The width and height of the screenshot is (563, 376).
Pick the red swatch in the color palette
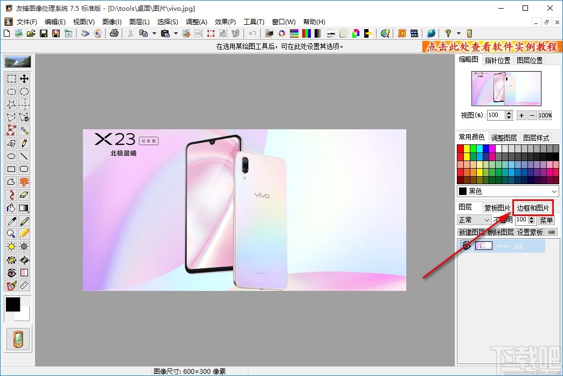pyautogui.click(x=461, y=149)
